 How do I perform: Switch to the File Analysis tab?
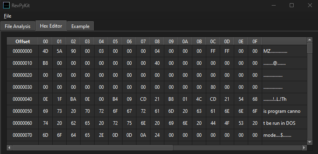click(18, 26)
